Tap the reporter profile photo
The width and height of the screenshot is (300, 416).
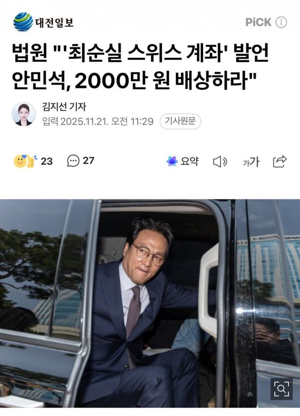[23, 114]
